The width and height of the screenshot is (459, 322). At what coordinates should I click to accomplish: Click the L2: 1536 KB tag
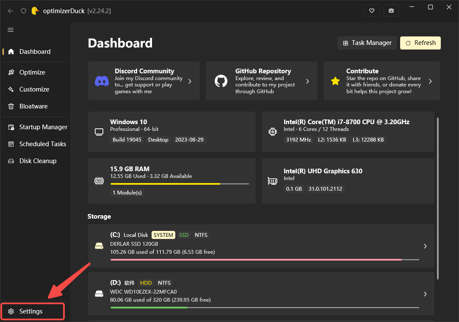(x=332, y=140)
